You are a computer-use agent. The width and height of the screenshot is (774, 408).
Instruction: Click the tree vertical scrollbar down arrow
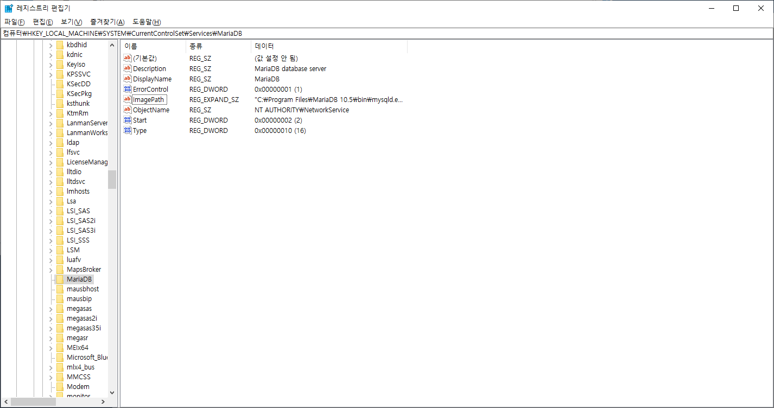click(112, 392)
